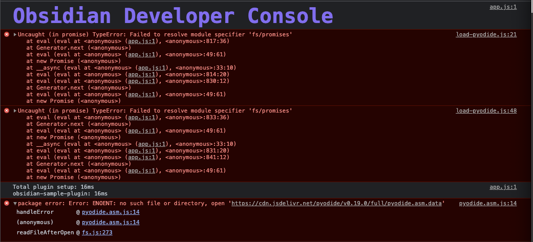Open pyodide.asm.js:14 source link on package error line

(x=488, y=203)
